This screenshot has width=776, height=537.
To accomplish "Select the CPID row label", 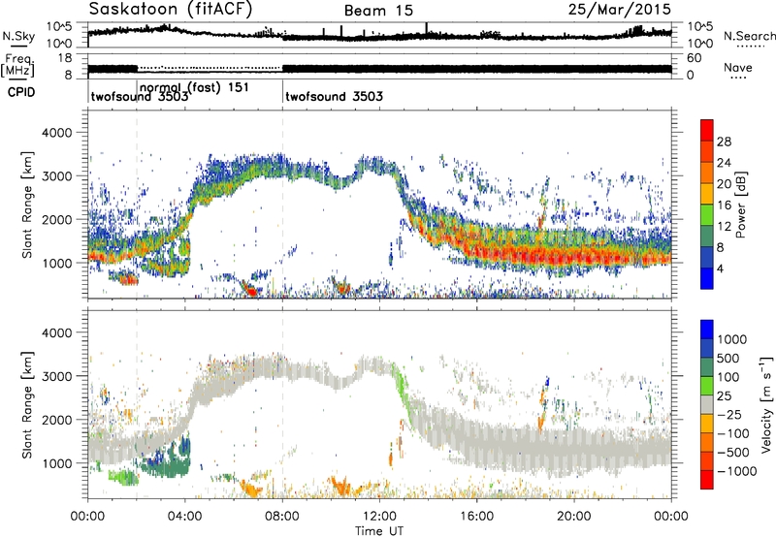I will pyautogui.click(x=21, y=92).
